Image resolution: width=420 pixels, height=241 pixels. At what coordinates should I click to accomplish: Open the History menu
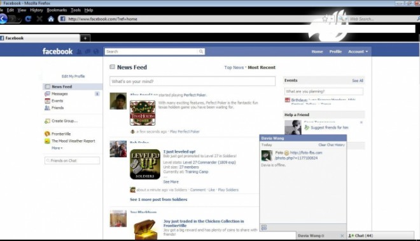point(36,10)
